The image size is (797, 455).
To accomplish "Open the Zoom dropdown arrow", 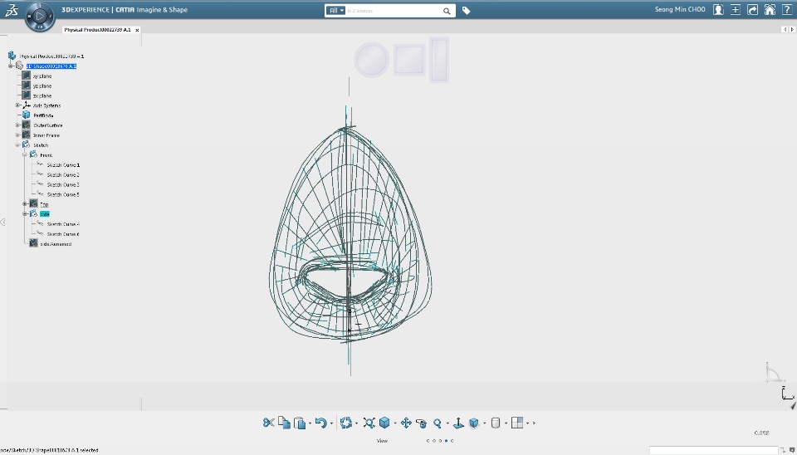I will coord(447,423).
